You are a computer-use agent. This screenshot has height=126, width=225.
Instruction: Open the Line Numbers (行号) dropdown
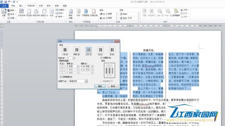pos(59,13)
